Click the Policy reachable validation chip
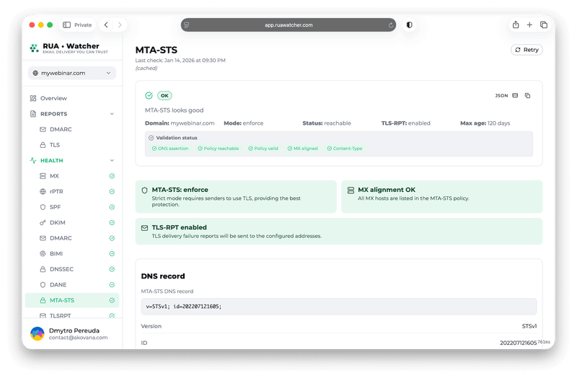 click(219, 149)
